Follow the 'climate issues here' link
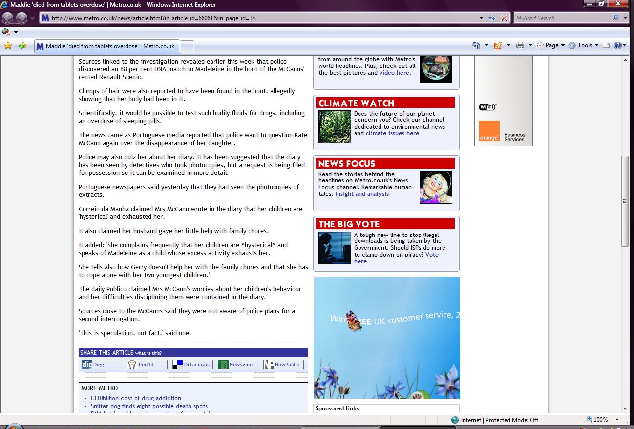This screenshot has height=429, width=634. (392, 133)
